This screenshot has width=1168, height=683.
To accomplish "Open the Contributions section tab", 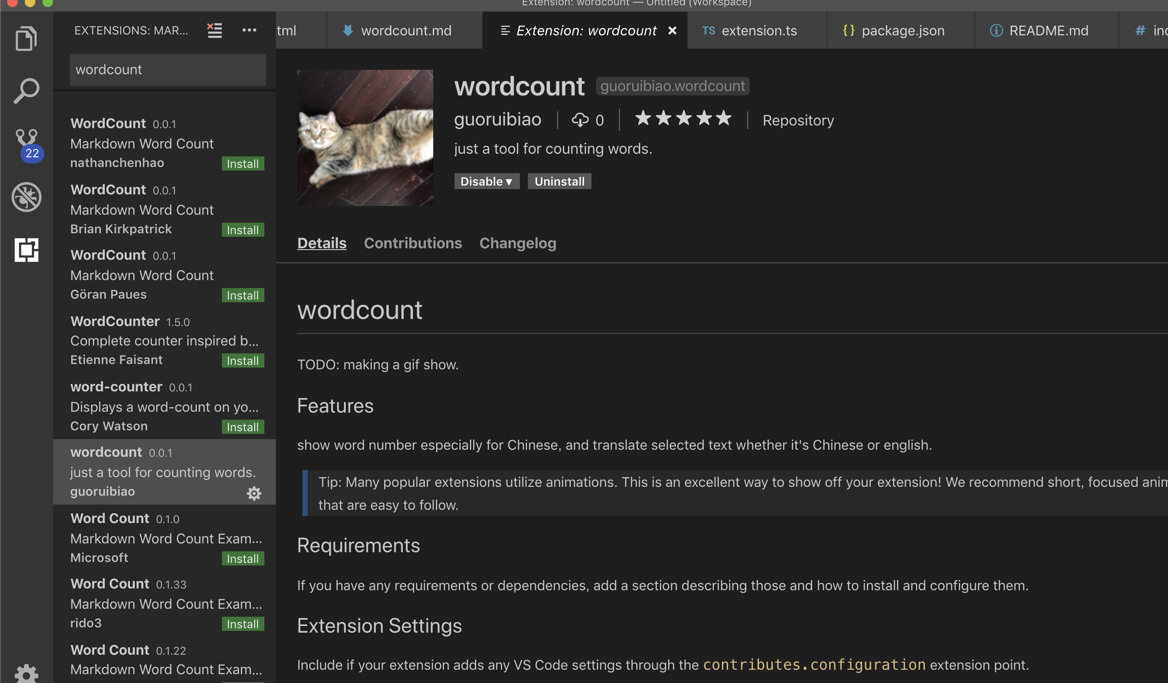I will (x=412, y=243).
